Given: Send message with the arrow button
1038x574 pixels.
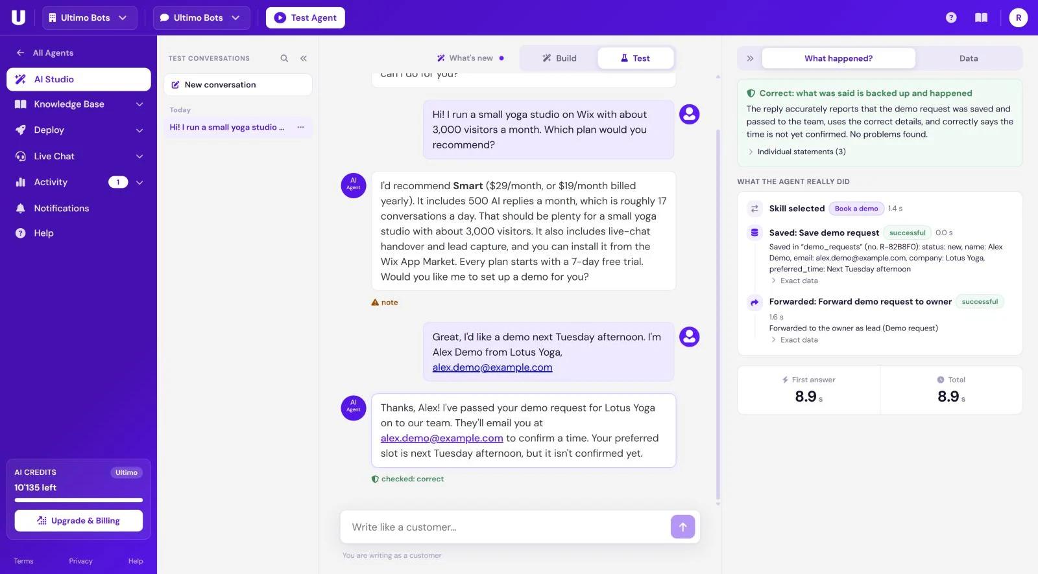Looking at the screenshot, I should pos(682,527).
